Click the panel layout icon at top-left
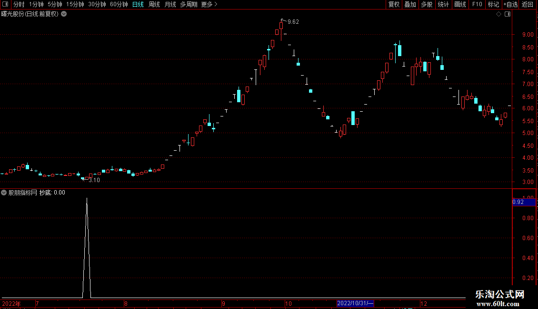538x309 pixels. pyautogui.click(x=5, y=4)
